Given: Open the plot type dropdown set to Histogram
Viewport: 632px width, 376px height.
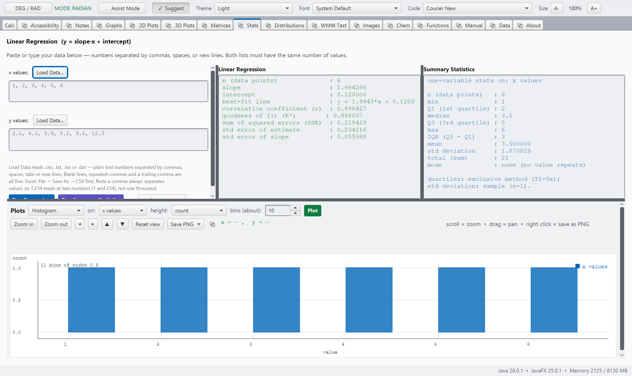Looking at the screenshot, I should [x=56, y=211].
